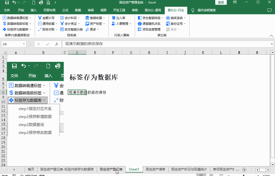Viewport: 275px width, 176px height.
Task: Open the 视图 ribbon tab
Action: click(x=103, y=10)
